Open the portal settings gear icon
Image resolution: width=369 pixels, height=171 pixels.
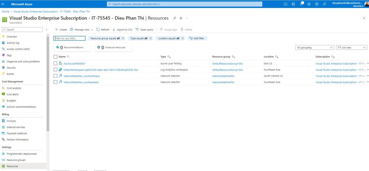point(310,4)
